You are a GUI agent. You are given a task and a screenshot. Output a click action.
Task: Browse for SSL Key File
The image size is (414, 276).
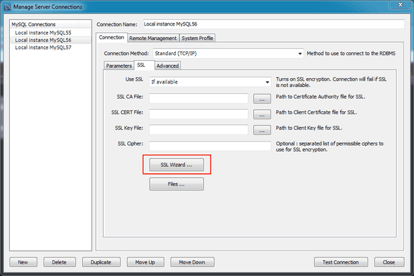261,130
